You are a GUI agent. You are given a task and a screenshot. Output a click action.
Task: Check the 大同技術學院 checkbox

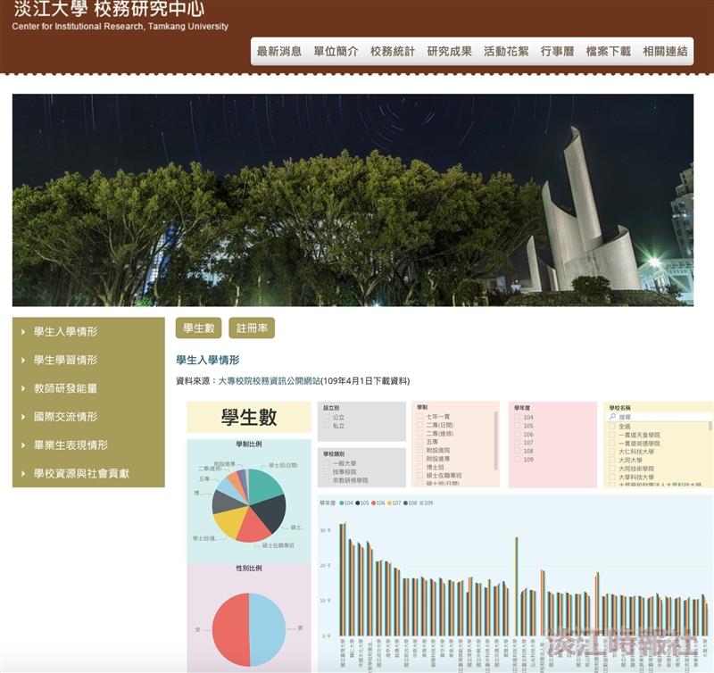(612, 469)
